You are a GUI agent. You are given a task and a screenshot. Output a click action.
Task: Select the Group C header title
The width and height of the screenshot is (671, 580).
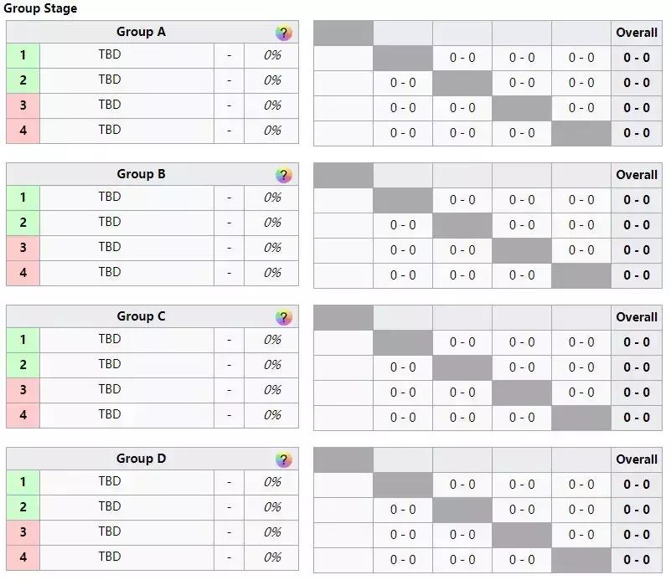point(141,316)
